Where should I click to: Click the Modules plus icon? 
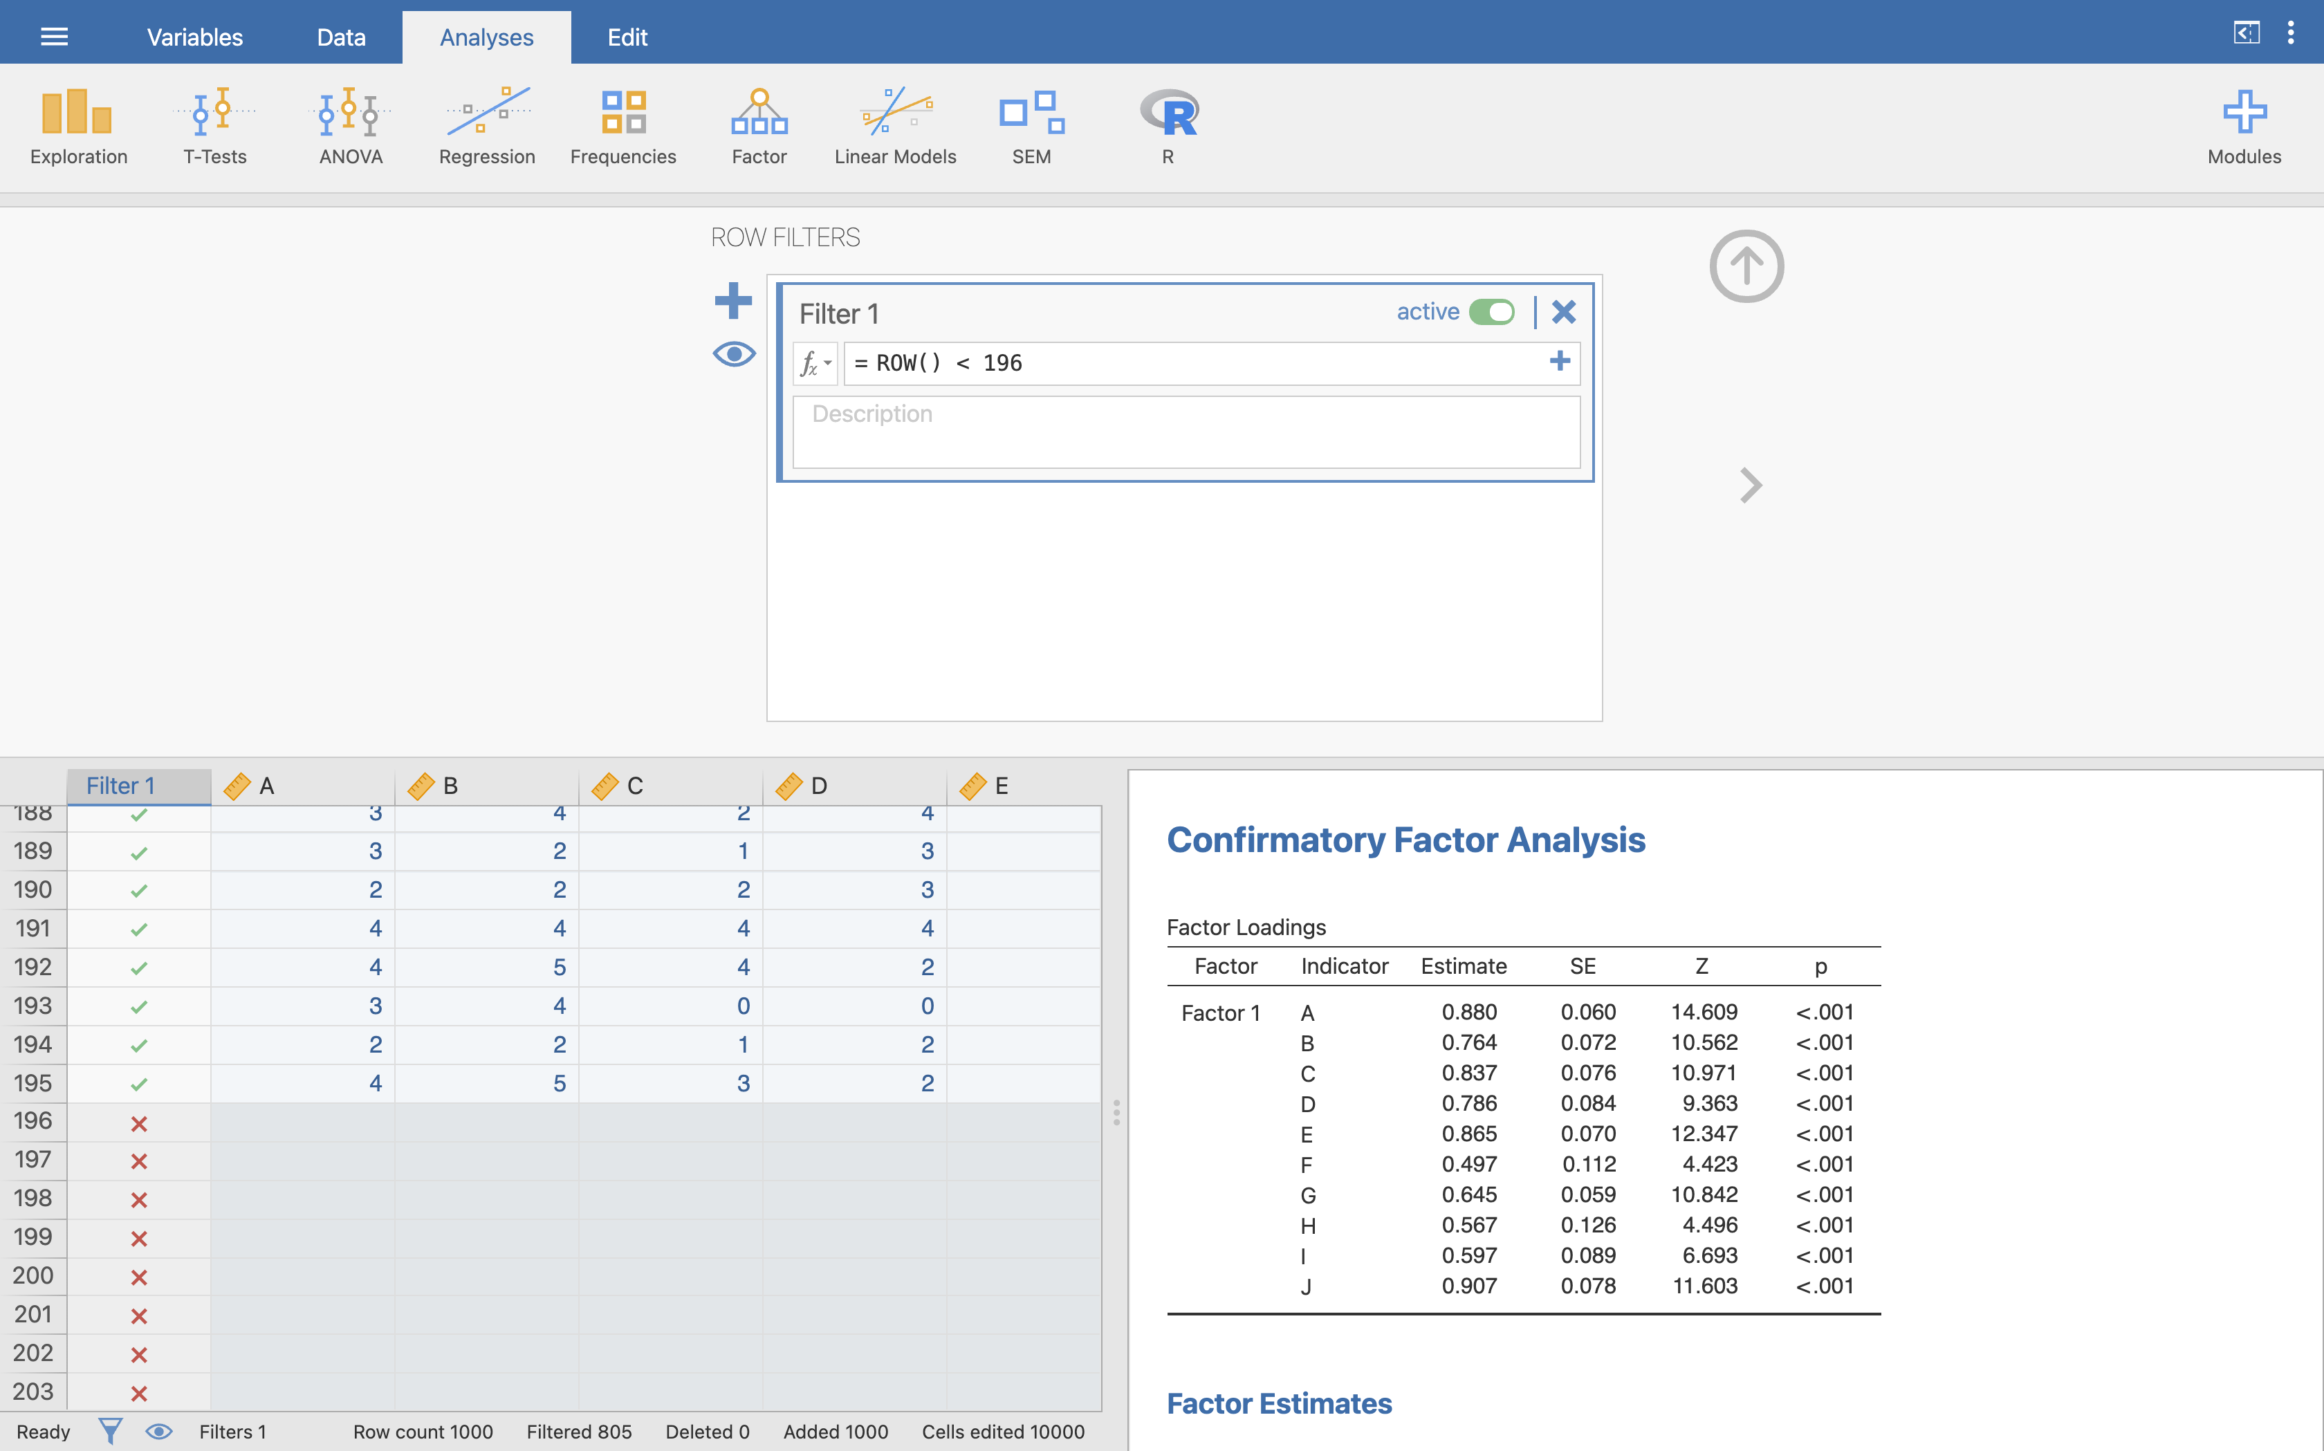tap(2242, 112)
